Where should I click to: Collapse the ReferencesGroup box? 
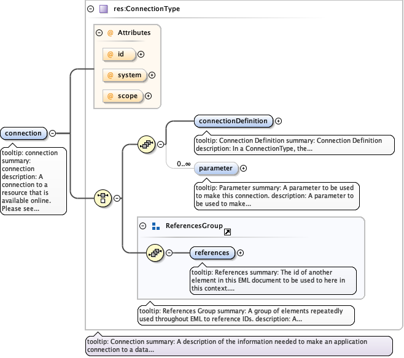tap(143, 226)
